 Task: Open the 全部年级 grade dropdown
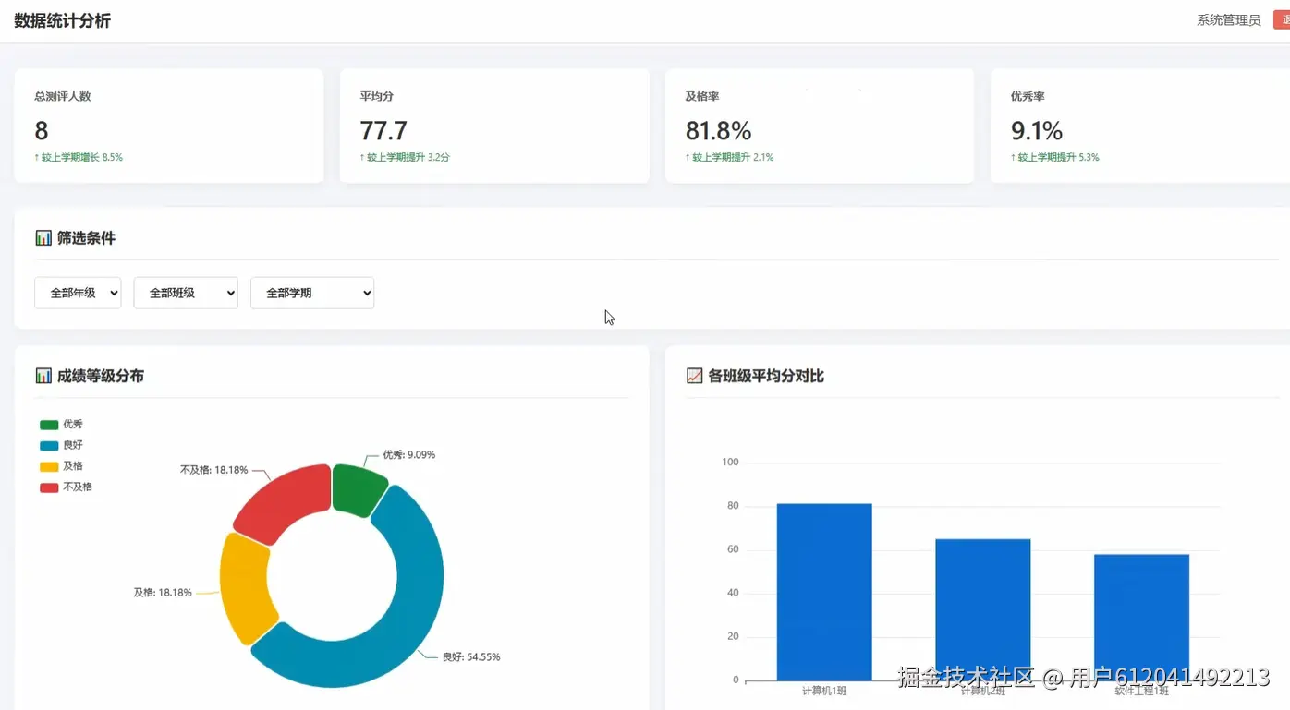point(78,293)
